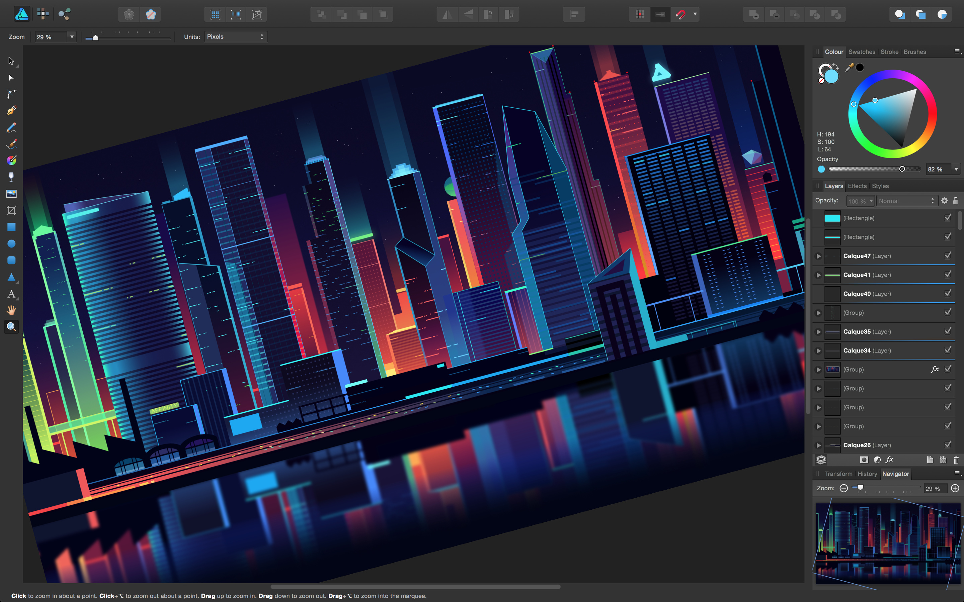Zoom in with Navigator plus button
The height and width of the screenshot is (602, 964).
[955, 488]
